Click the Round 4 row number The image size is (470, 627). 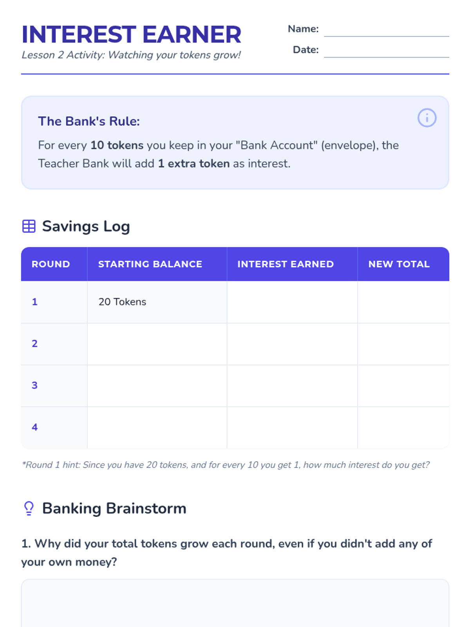tap(34, 427)
